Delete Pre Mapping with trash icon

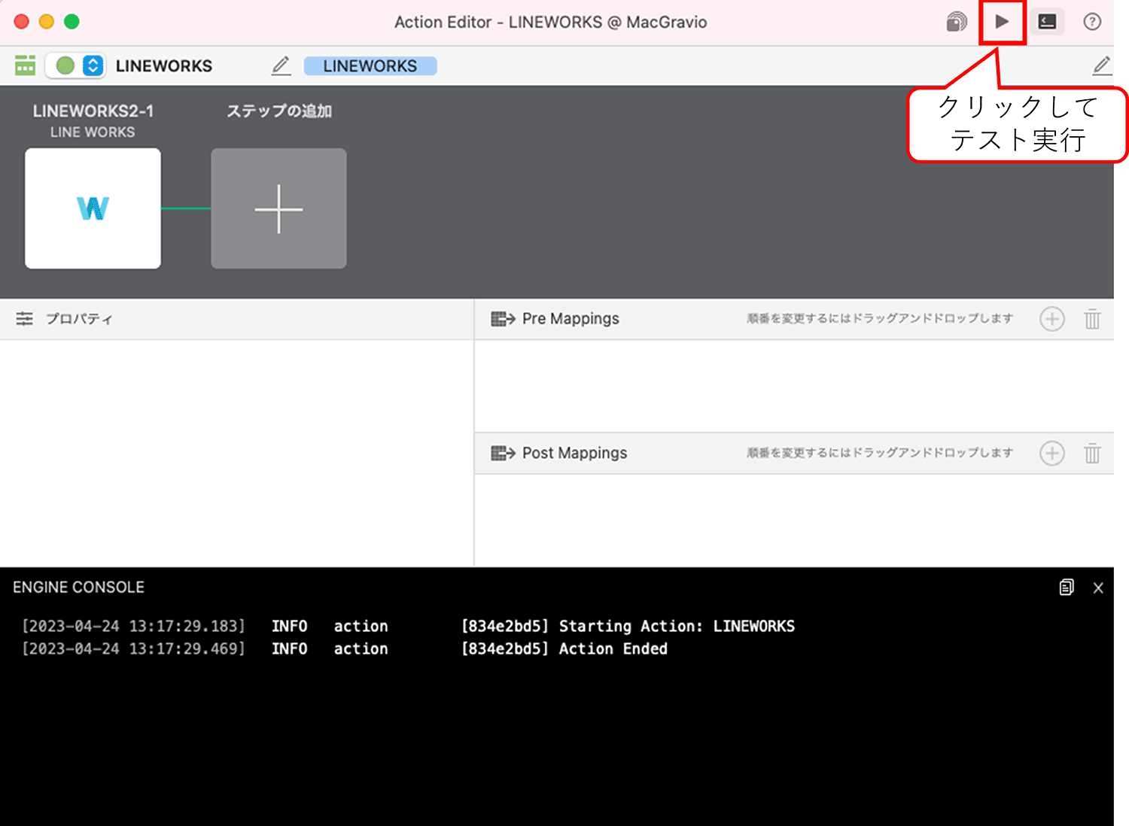tap(1092, 319)
